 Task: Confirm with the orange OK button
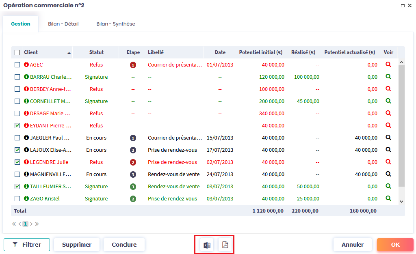395,245
